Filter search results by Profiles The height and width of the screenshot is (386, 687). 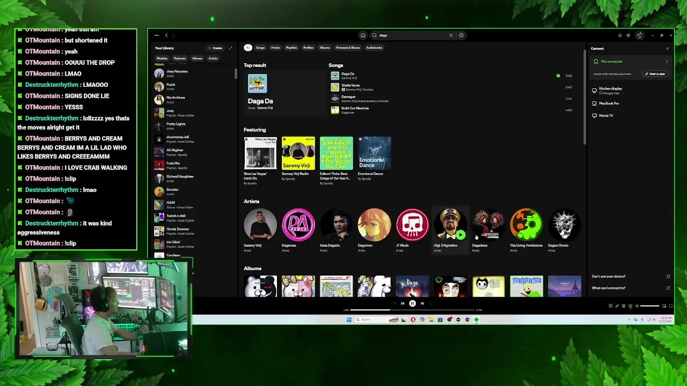[x=308, y=48]
